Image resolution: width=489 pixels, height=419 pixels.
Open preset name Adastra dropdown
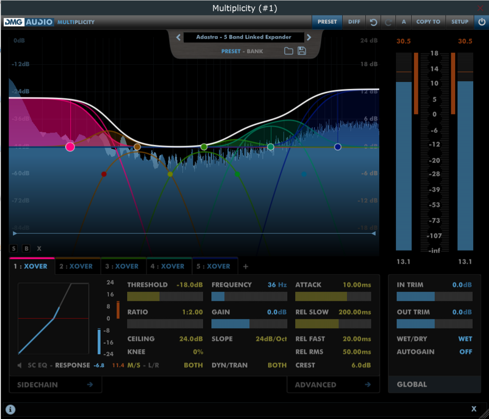244,37
